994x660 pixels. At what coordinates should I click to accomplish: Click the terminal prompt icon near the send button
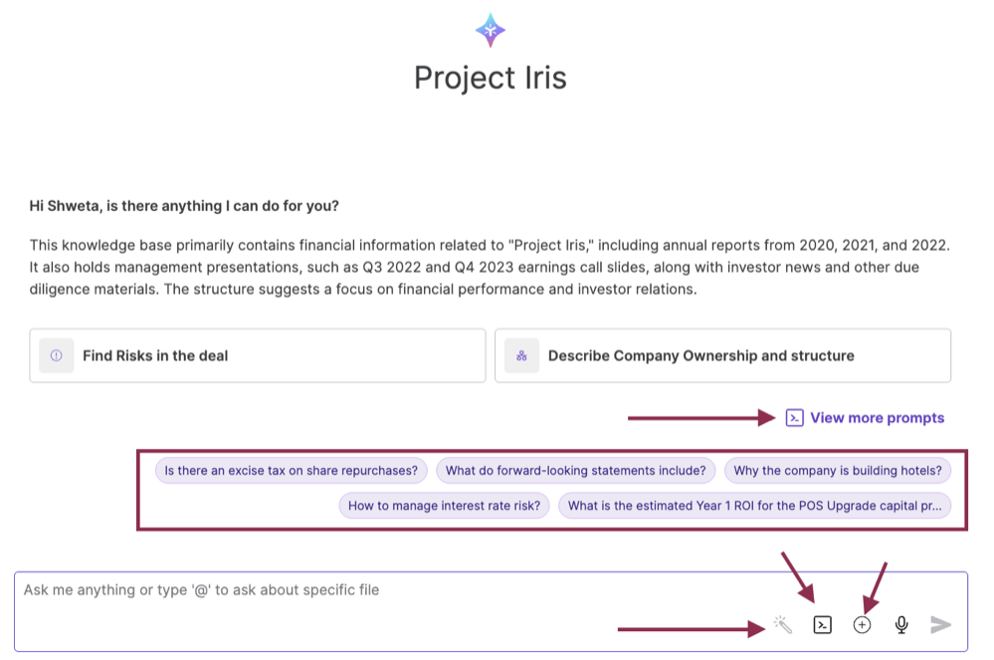[x=822, y=625]
